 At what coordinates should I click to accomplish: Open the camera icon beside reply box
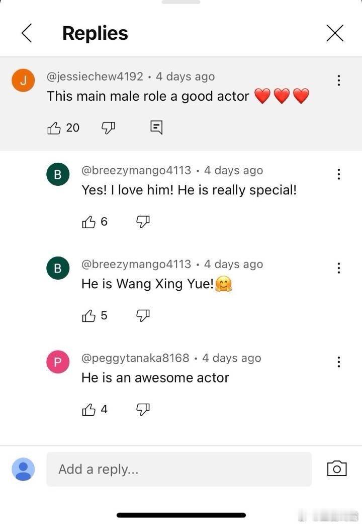point(337,469)
